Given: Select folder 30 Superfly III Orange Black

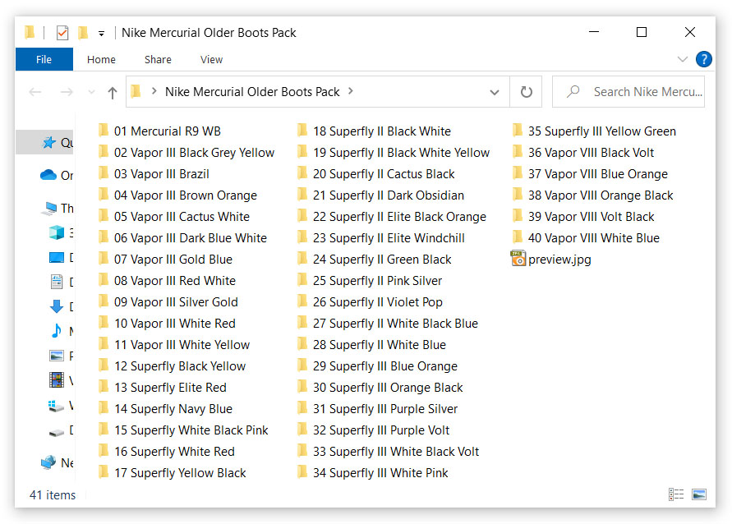Looking at the screenshot, I should [x=380, y=388].
